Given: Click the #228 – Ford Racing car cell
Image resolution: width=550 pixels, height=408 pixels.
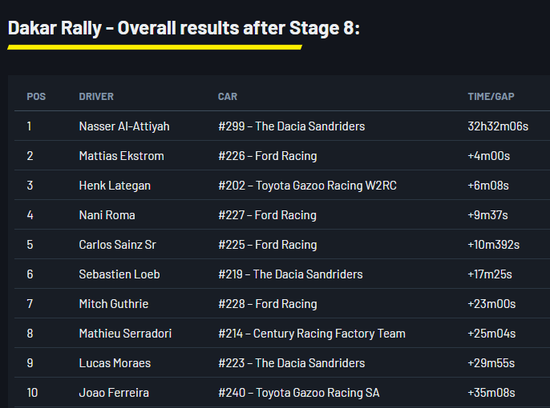Looking at the screenshot, I should (267, 304).
